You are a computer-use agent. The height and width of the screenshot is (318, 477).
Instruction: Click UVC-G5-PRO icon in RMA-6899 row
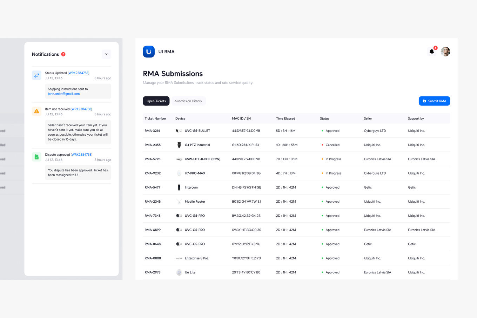(179, 230)
